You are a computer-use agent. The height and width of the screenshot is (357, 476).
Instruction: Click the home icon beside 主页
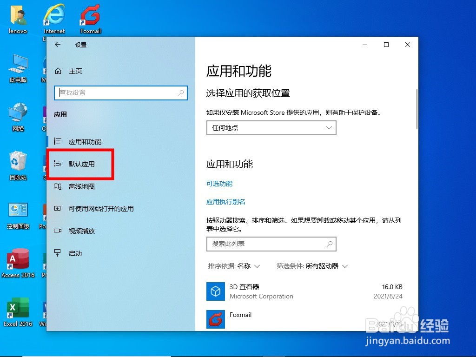pyautogui.click(x=58, y=71)
